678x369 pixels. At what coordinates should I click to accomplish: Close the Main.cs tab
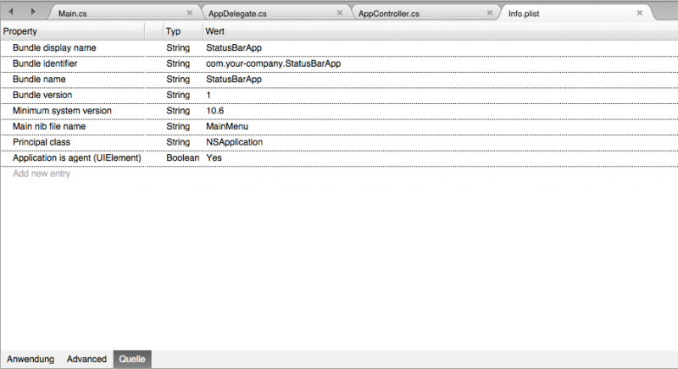tap(189, 14)
